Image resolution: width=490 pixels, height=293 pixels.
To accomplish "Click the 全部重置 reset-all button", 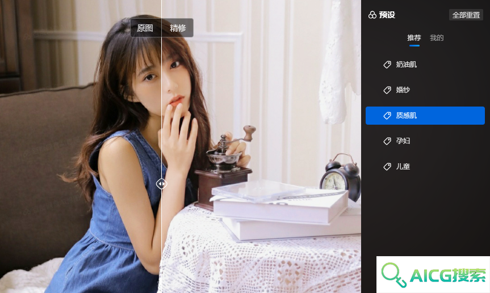I will [x=466, y=15].
